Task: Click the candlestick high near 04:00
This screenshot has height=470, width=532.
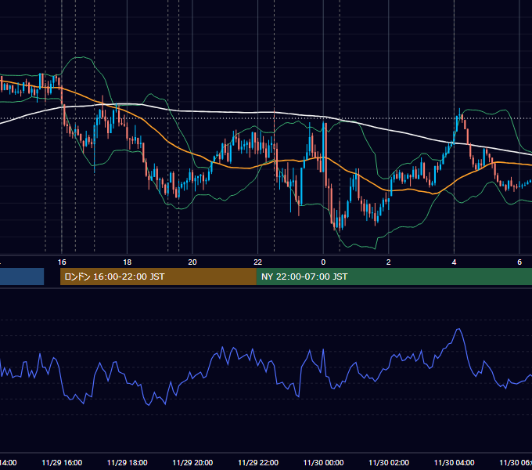Action: tap(460, 110)
